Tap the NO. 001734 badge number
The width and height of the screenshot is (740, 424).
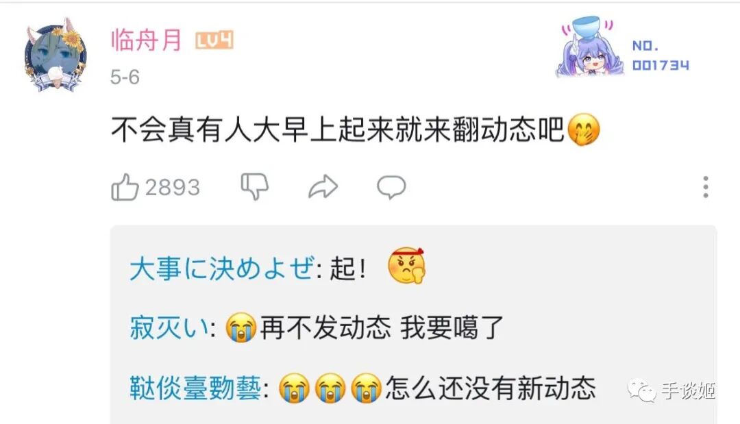click(661, 55)
